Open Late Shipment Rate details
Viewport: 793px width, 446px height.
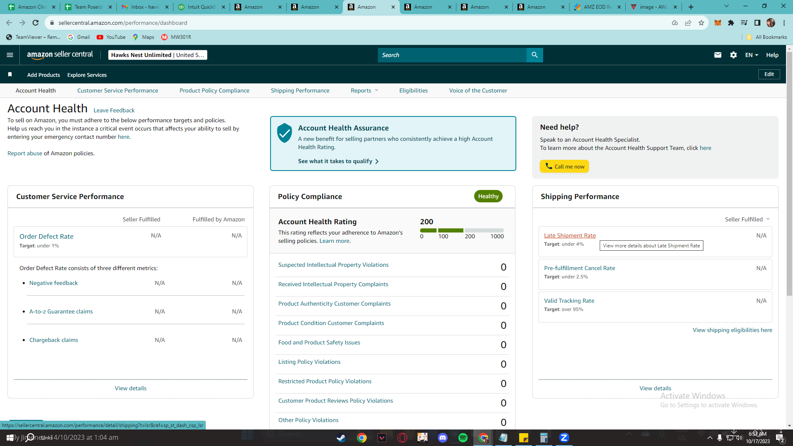click(570, 235)
